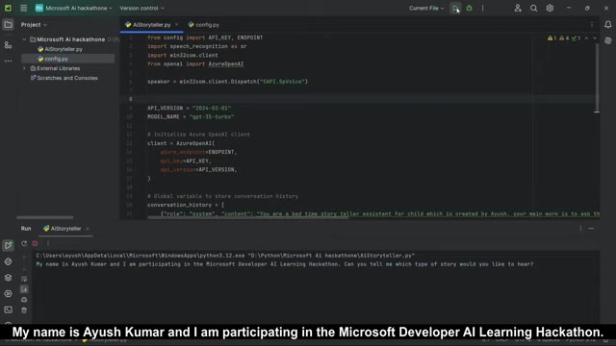The width and height of the screenshot is (616, 346).
Task: Open editor tabs options three-dot menu
Action: tap(592, 25)
